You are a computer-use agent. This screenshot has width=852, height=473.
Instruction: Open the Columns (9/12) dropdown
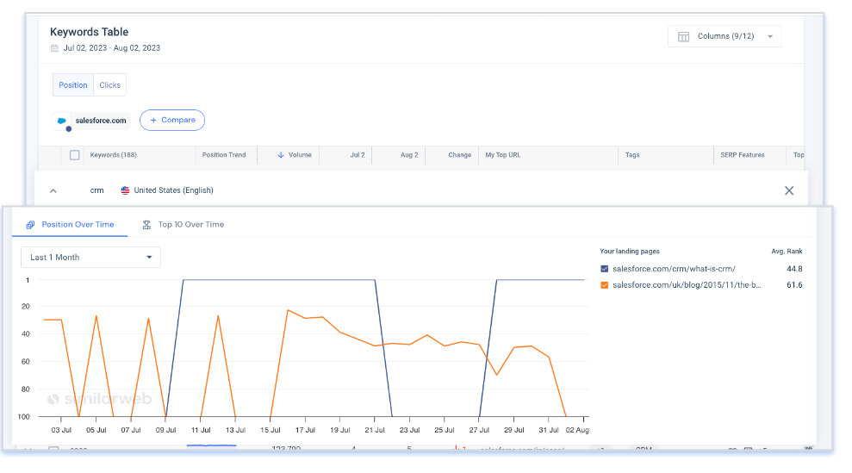725,36
